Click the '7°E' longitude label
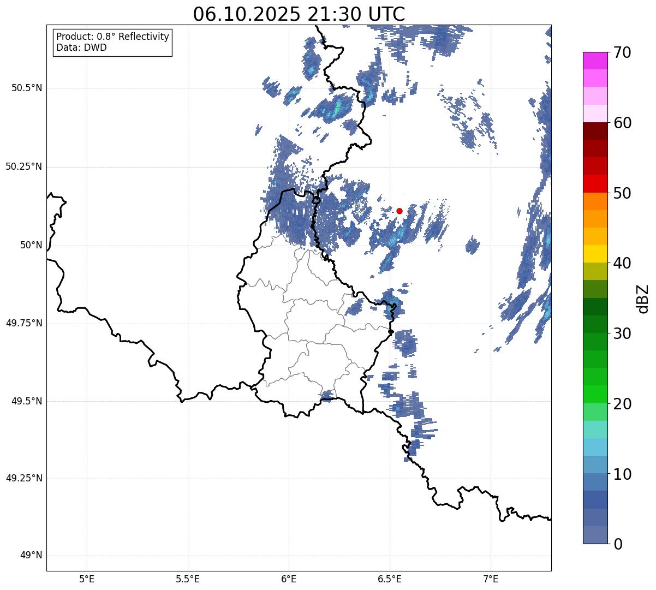Viewport: 656px width, 590px height. 491,579
